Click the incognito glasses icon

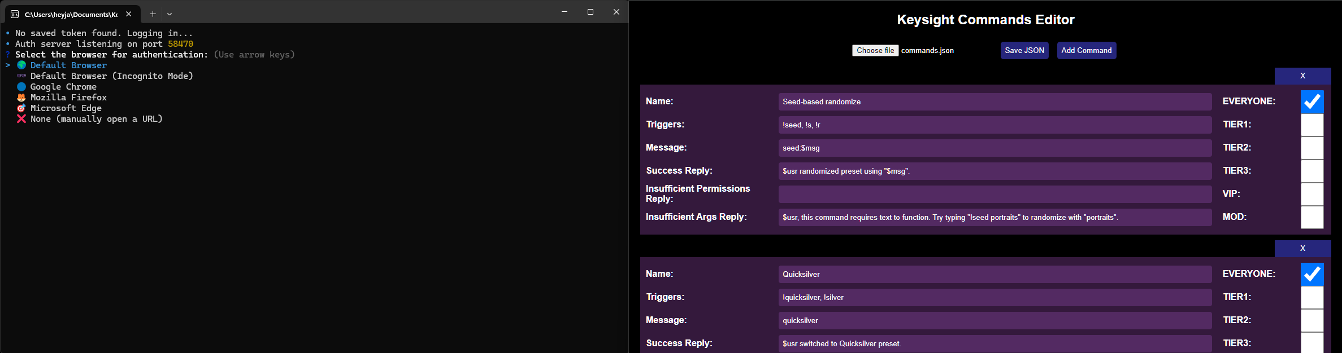point(21,76)
